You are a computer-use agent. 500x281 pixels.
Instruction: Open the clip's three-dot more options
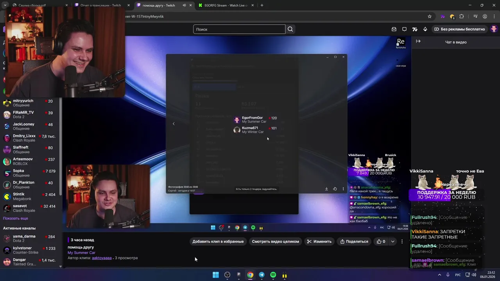[402, 242]
